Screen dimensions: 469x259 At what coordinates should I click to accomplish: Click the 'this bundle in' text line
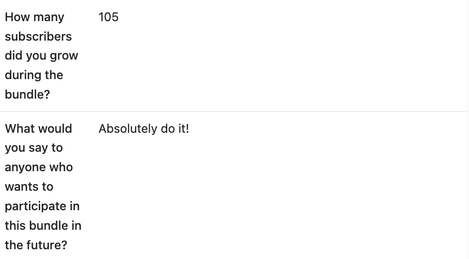pyautogui.click(x=43, y=225)
